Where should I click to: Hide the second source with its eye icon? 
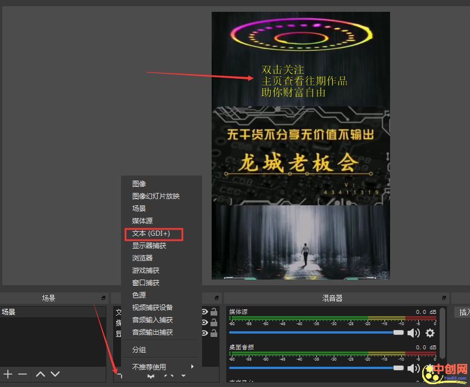tap(205, 322)
